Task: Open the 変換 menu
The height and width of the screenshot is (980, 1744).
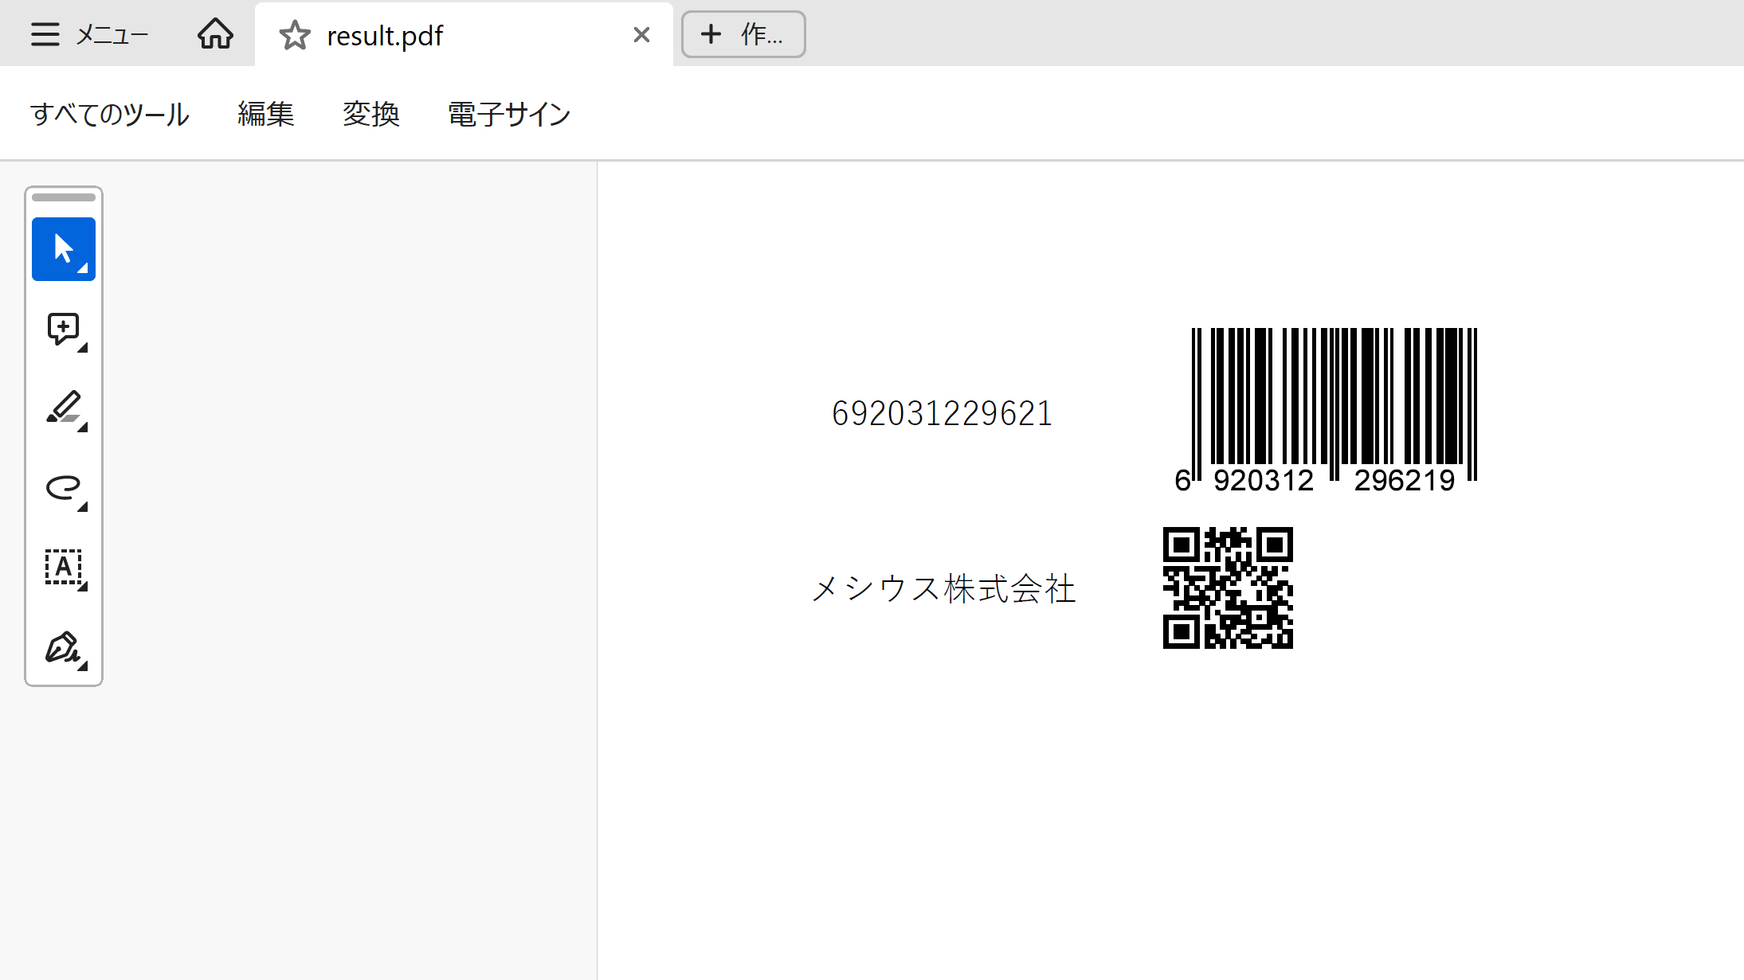Action: tap(370, 114)
